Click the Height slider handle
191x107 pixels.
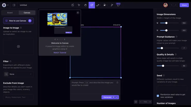point(166,30)
